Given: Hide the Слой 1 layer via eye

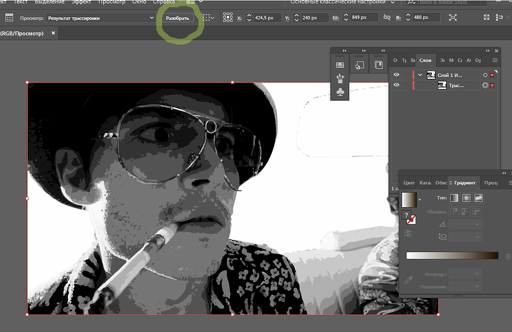Looking at the screenshot, I should tap(397, 75).
